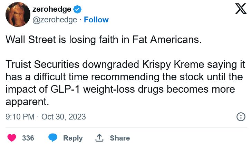Open the tweet info icon

241,117
